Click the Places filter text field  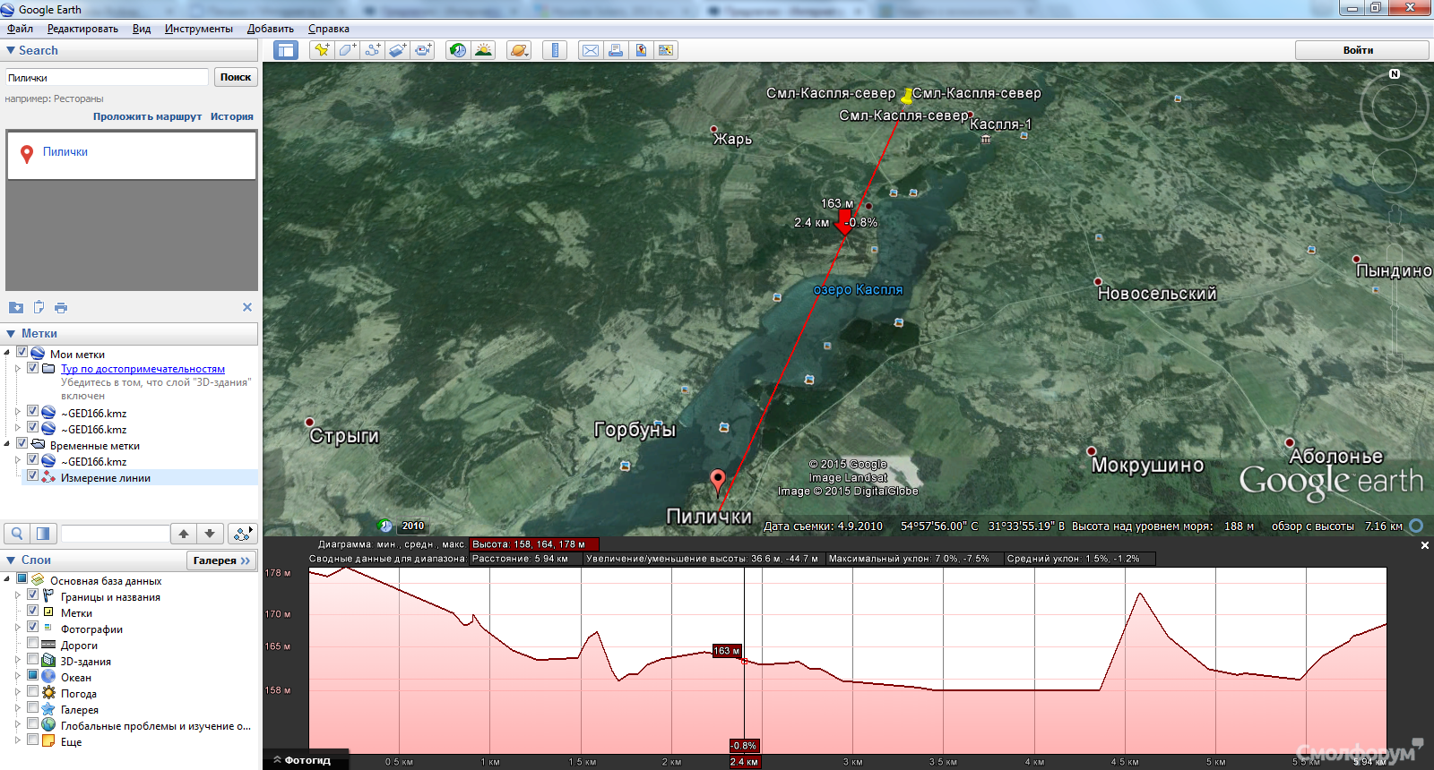[115, 534]
